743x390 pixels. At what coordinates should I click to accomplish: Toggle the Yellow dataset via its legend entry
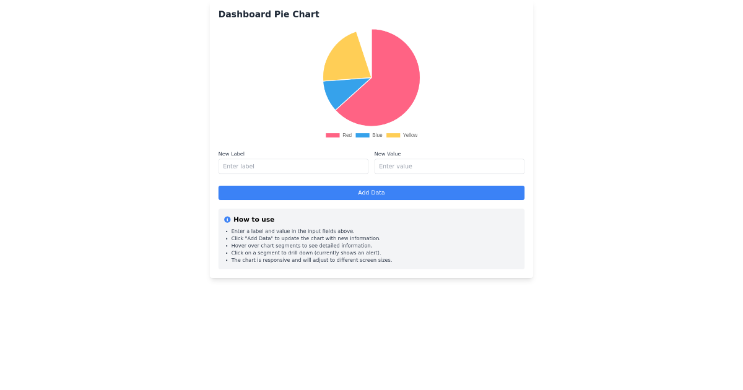tap(401, 135)
